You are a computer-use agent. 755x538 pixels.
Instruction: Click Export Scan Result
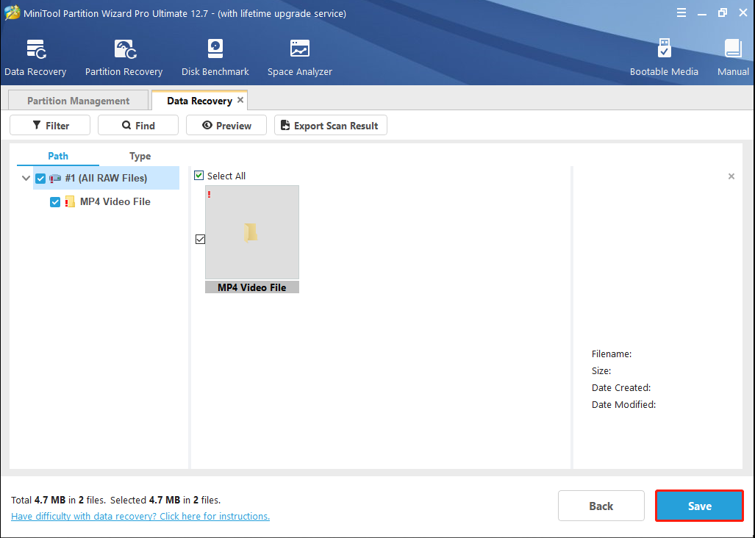(x=331, y=125)
